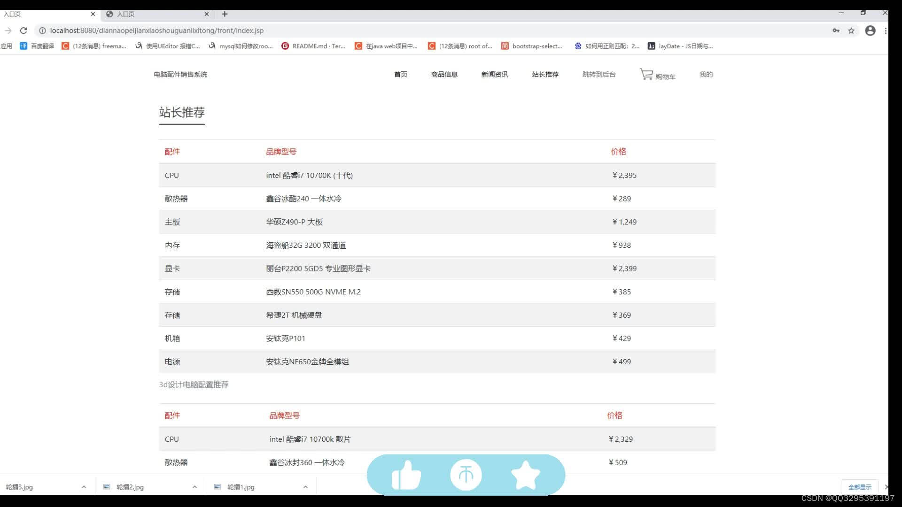Open Chrome's three-dot menu
902x507 pixels.
tap(886, 31)
